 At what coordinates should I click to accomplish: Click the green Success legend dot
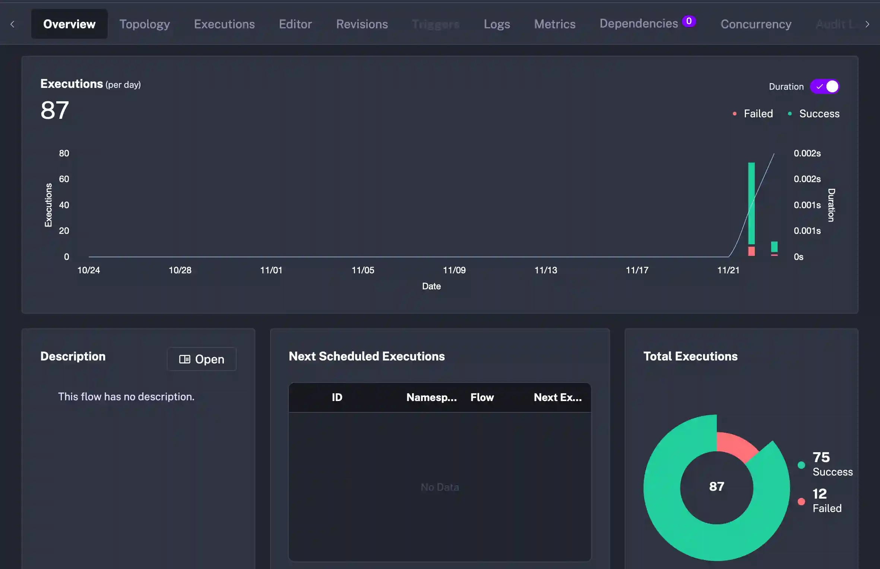click(x=801, y=465)
